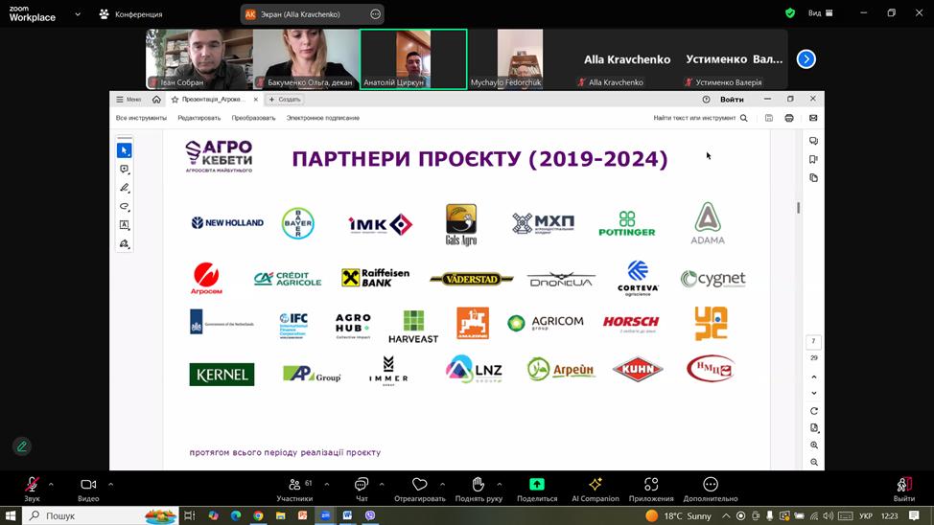934x525 pixels.
Task: Open AI Companion
Action: pyautogui.click(x=595, y=490)
